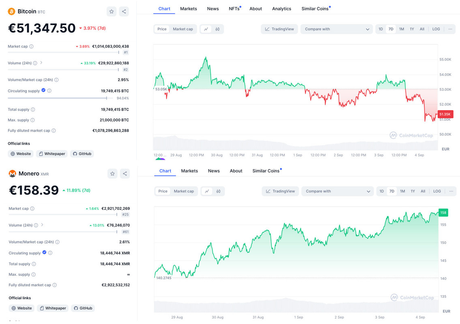Click Monero Total supply info icon
Image resolution: width=460 pixels, height=324 pixels.
[34, 264]
